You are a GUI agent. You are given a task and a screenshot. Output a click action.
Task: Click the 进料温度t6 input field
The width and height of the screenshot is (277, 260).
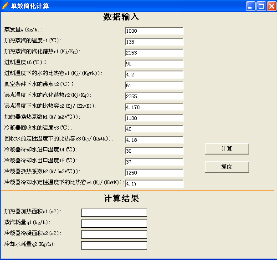click(154, 64)
